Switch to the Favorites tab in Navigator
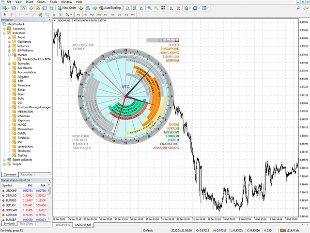310x233 pixels. pyautogui.click(x=27, y=175)
